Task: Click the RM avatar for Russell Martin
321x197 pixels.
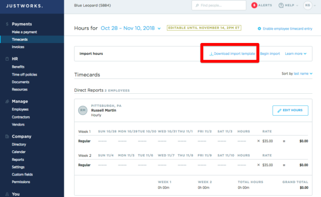Action: click(83, 110)
